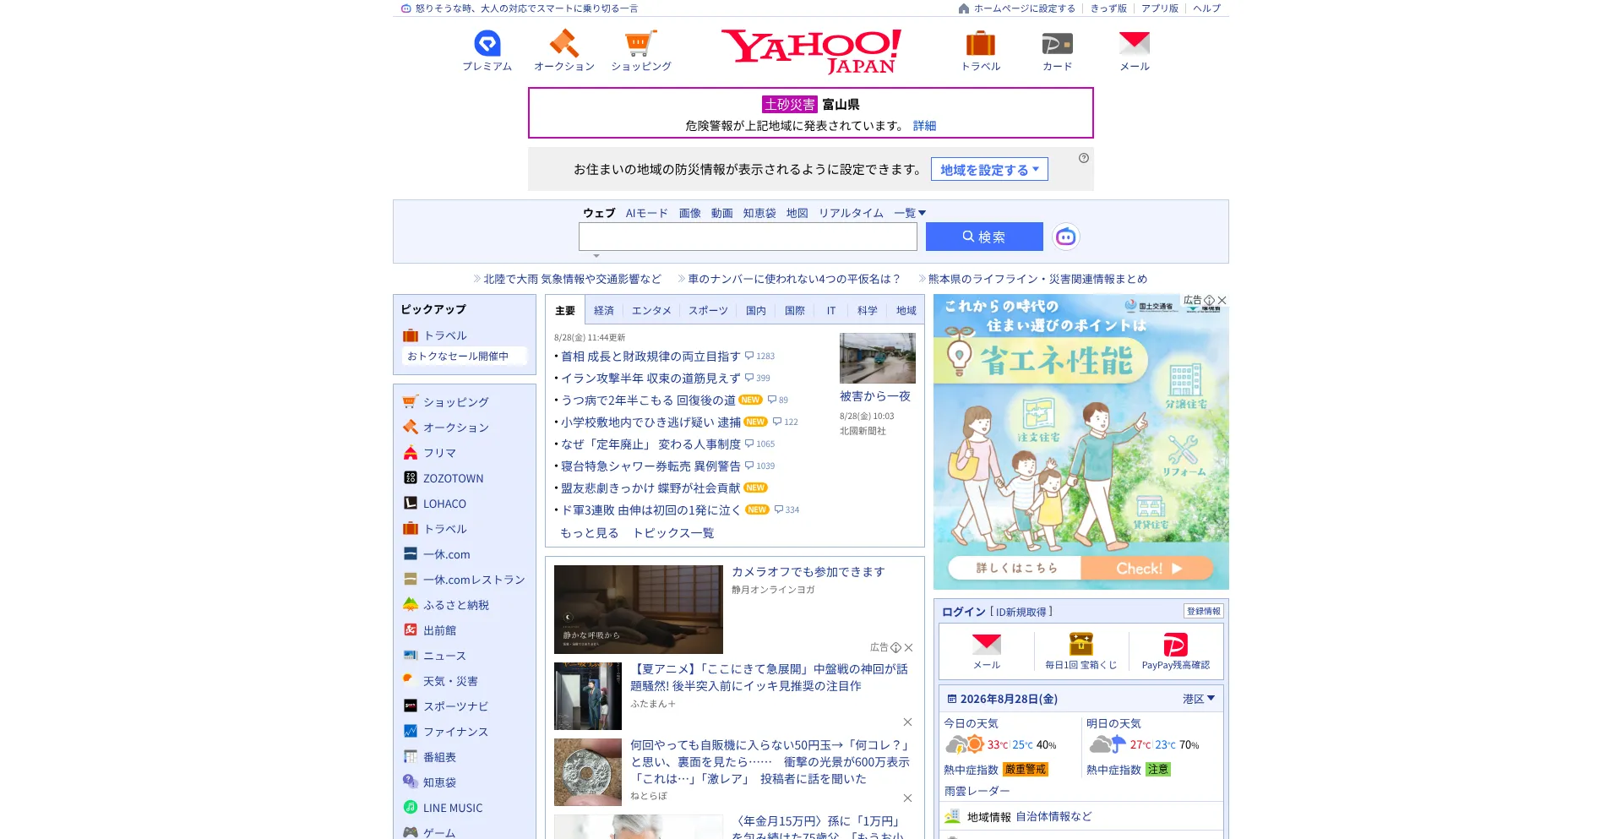
Task: Select the AIモード search tab
Action: (x=647, y=213)
